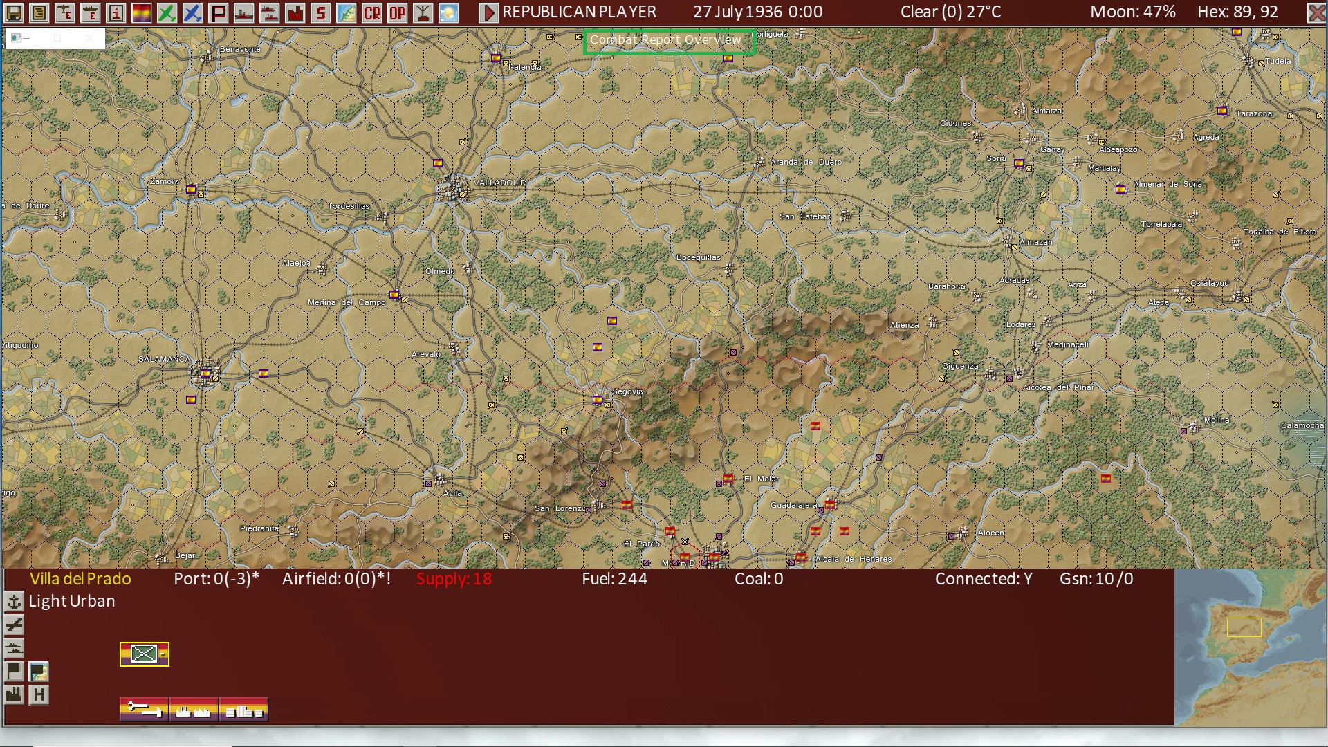Click the 'Coal: 0' value
Image resolution: width=1328 pixels, height=747 pixels.
pos(759,579)
